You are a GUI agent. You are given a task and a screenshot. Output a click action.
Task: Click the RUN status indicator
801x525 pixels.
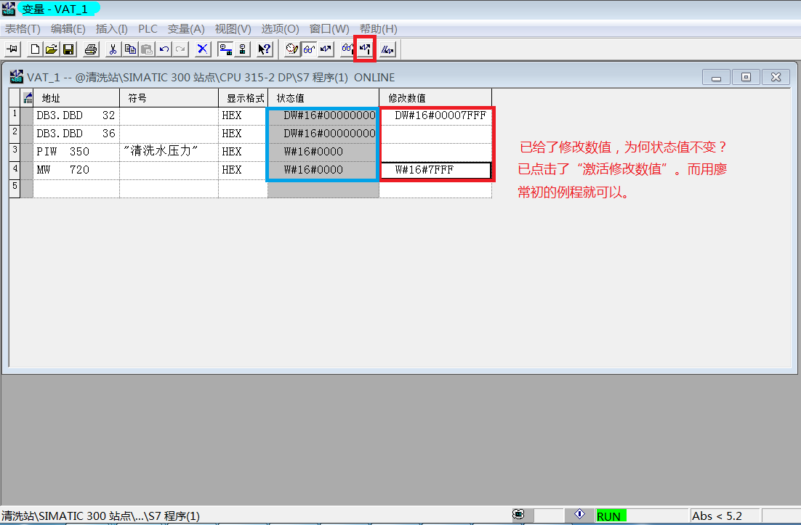(x=611, y=516)
